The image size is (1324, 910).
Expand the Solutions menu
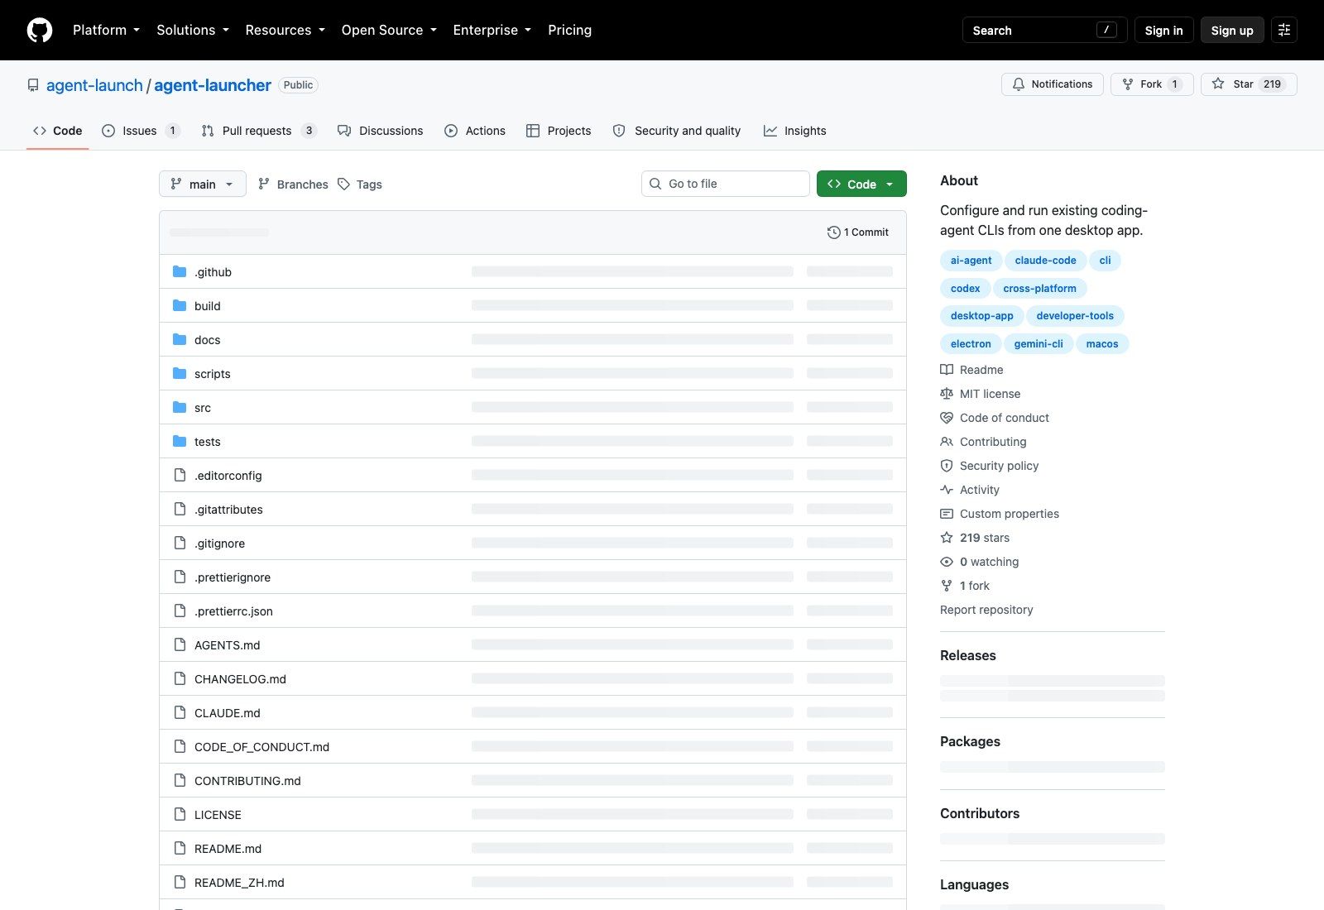[x=193, y=30]
